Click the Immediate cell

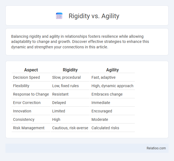(x=112, y=103)
